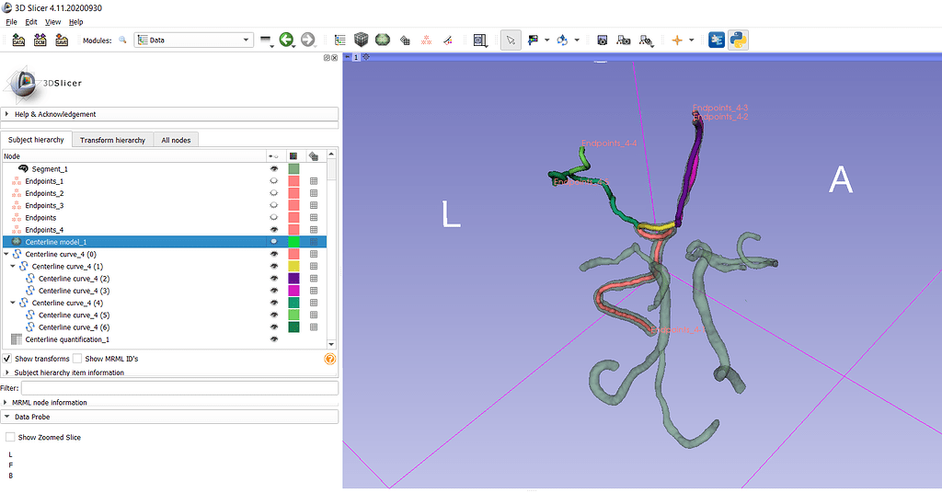The height and width of the screenshot is (493, 942).
Task: Hide Segment_1 using its eye icon
Action: [273, 169]
